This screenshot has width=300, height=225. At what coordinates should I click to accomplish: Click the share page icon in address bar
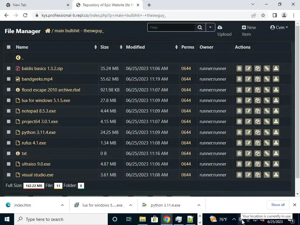tap(254, 15)
